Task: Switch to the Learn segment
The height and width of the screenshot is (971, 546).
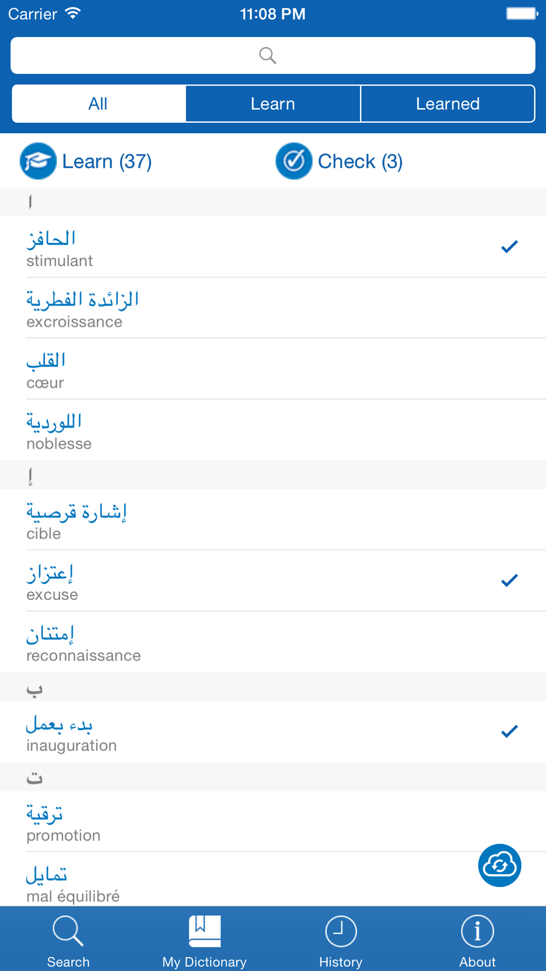Action: [x=273, y=104]
